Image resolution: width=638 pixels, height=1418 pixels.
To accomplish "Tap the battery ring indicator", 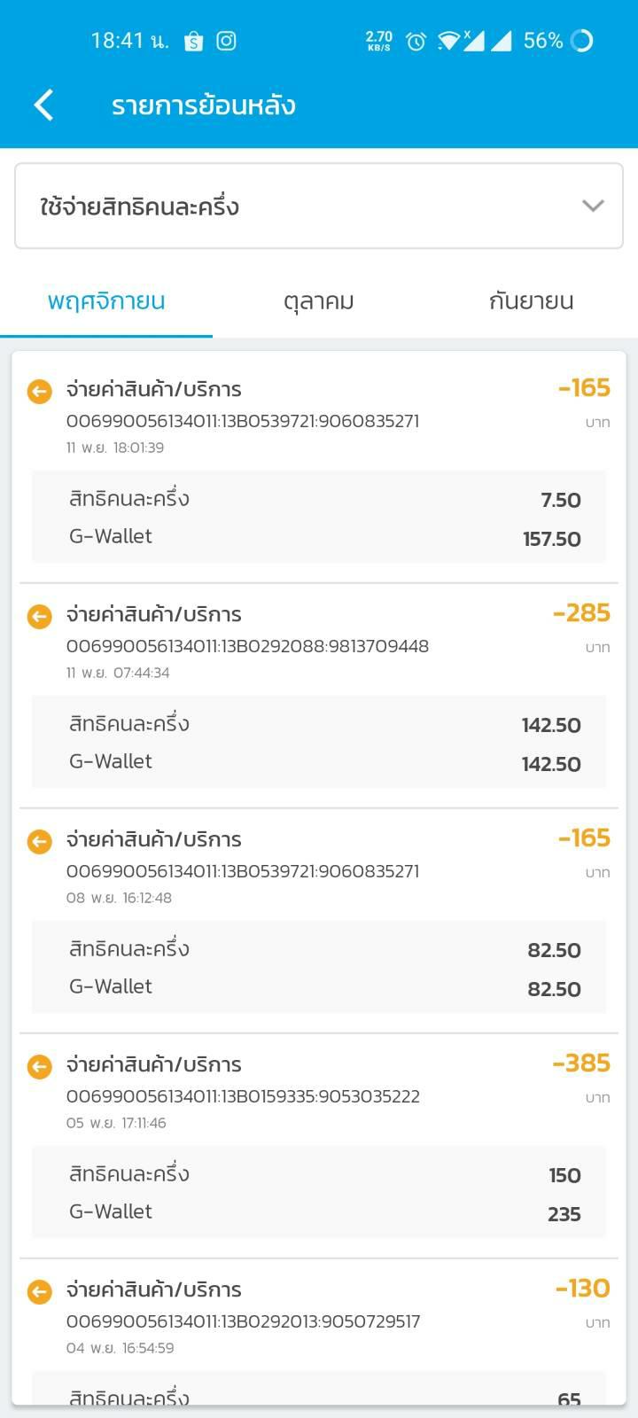I will pos(582,41).
